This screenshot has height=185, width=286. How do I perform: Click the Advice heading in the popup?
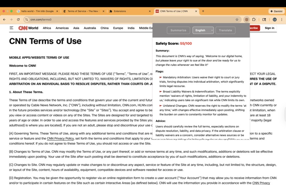coord(160,121)
